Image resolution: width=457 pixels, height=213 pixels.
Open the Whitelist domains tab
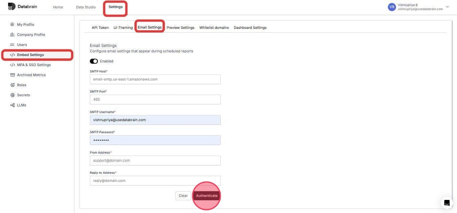(214, 28)
